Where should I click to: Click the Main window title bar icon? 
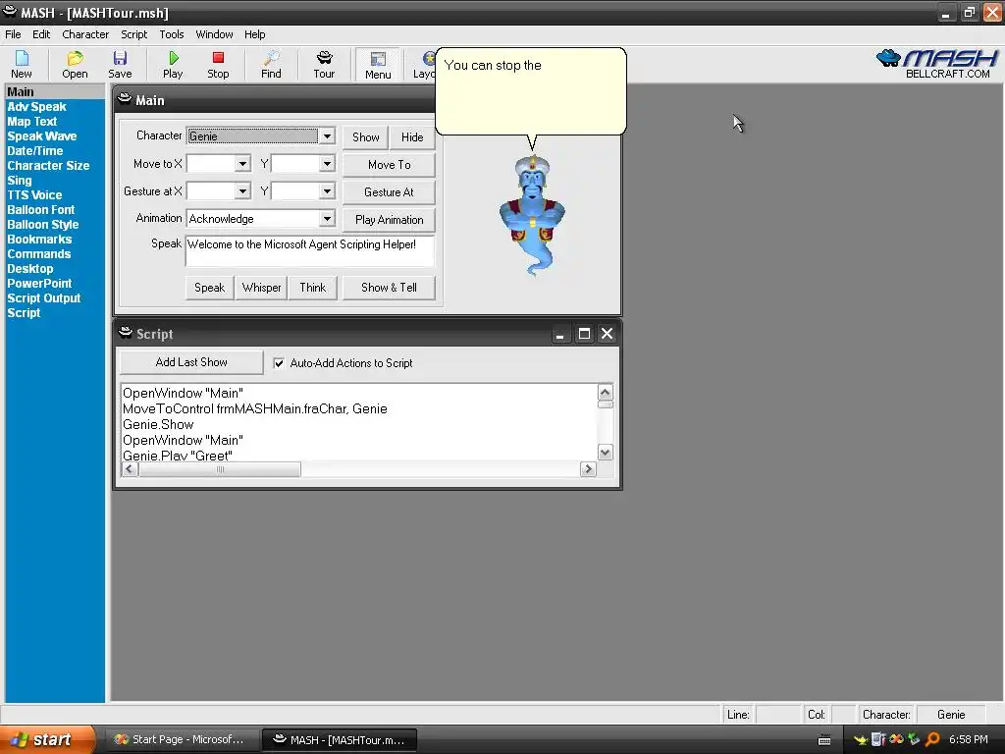pyautogui.click(x=125, y=99)
